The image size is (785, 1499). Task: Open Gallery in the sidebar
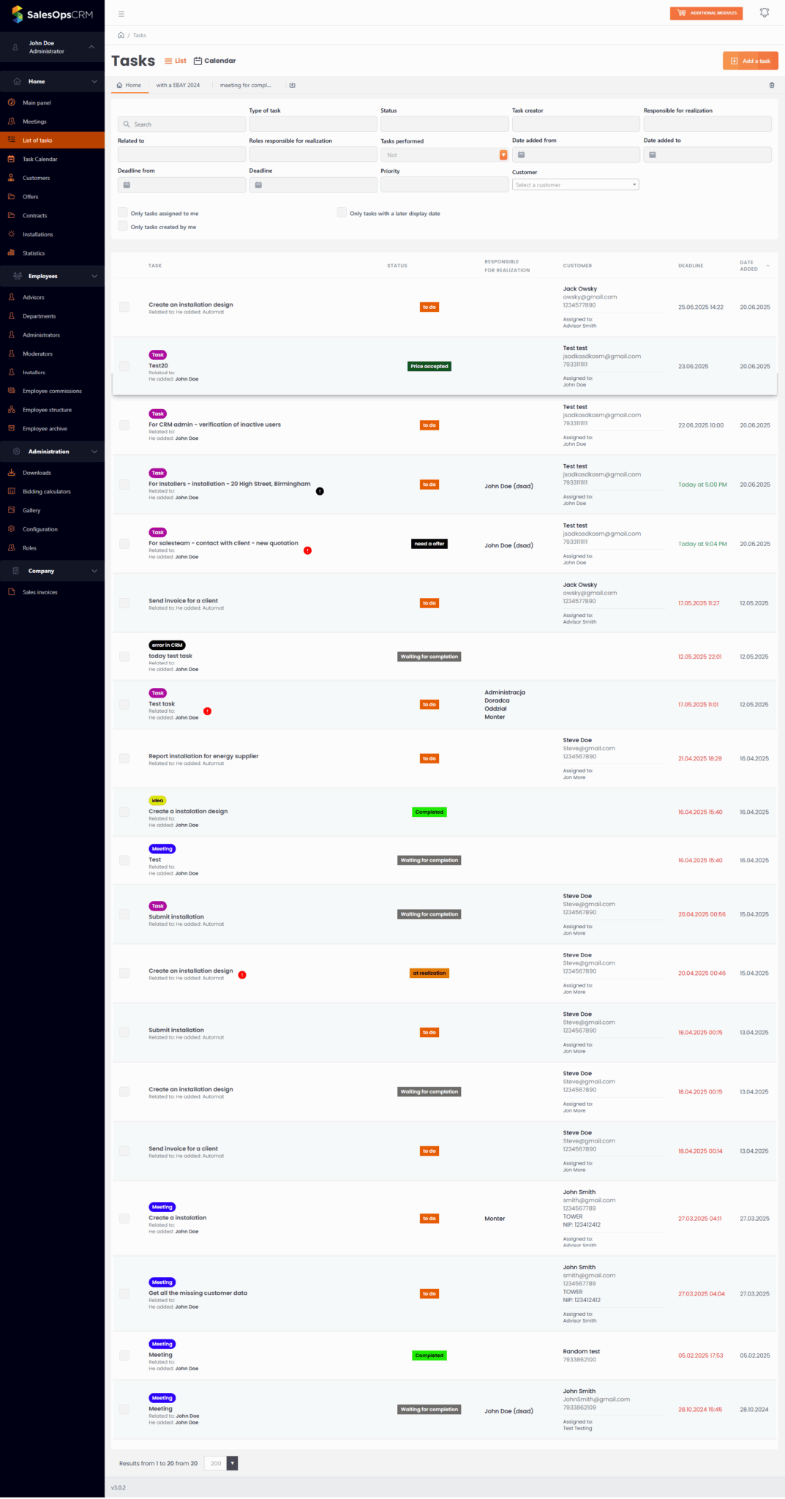click(31, 510)
